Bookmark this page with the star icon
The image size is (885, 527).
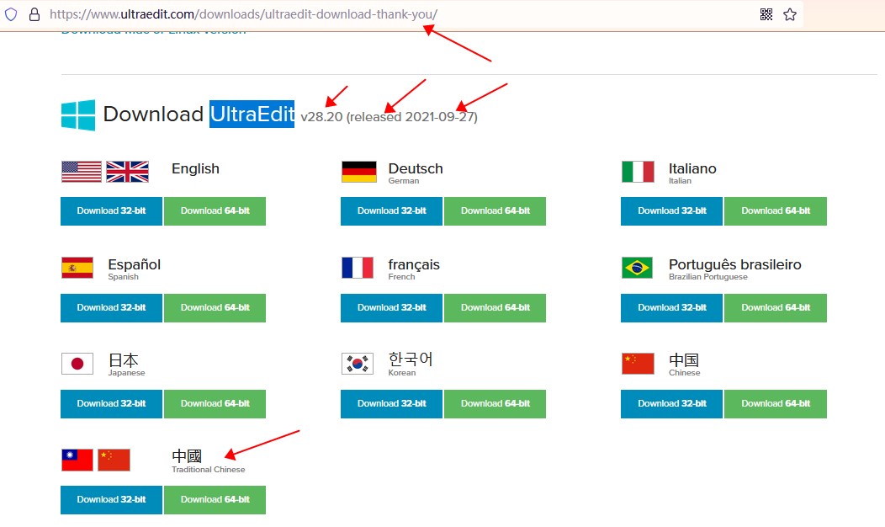click(x=790, y=14)
